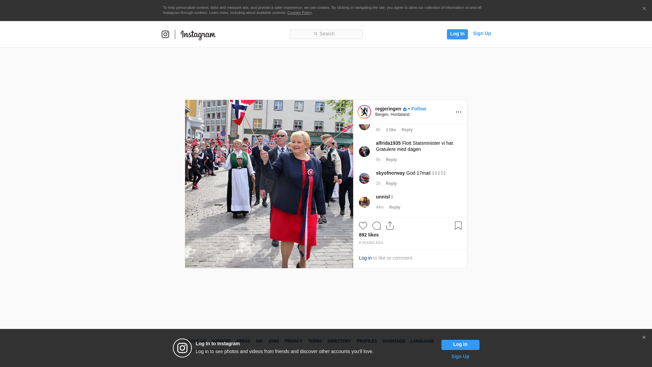Click the Instagram camera glyph icon
The height and width of the screenshot is (367, 652).
[165, 34]
